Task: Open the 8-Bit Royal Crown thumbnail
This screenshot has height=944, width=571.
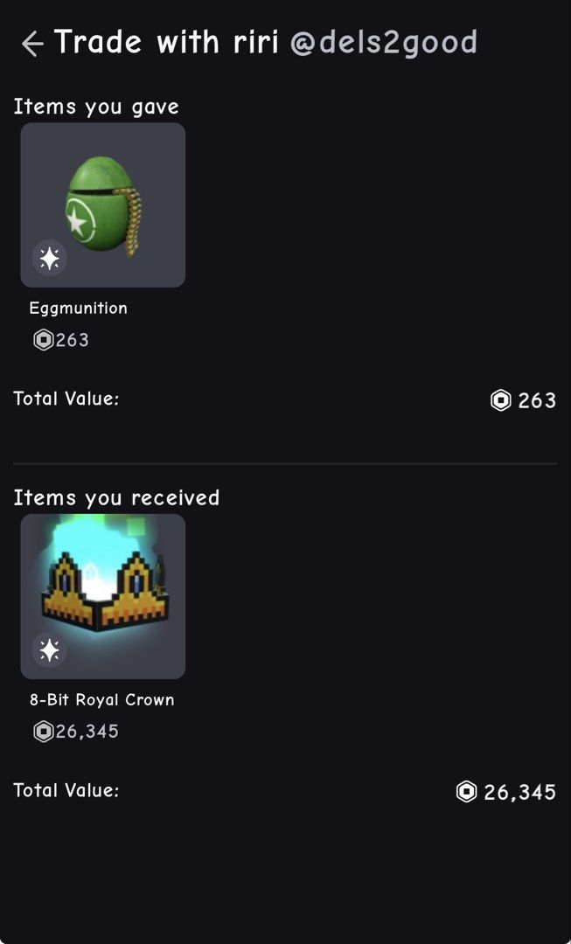Action: click(x=103, y=596)
